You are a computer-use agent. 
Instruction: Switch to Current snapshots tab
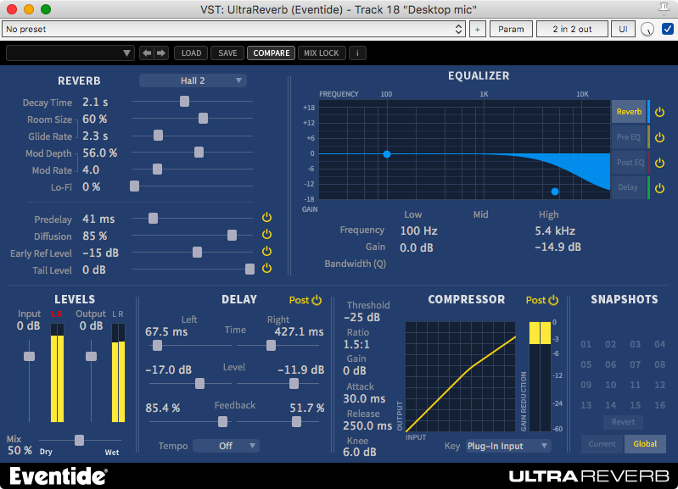pyautogui.click(x=602, y=443)
